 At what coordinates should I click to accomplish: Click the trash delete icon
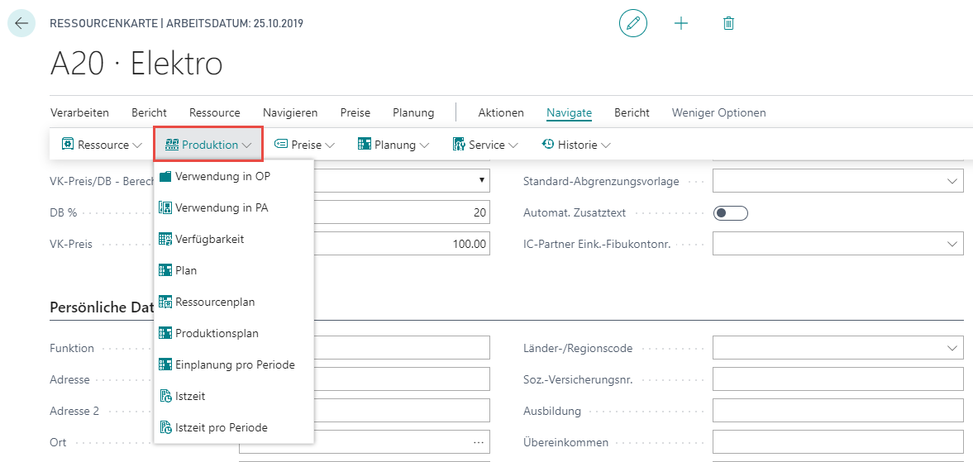pos(728,24)
